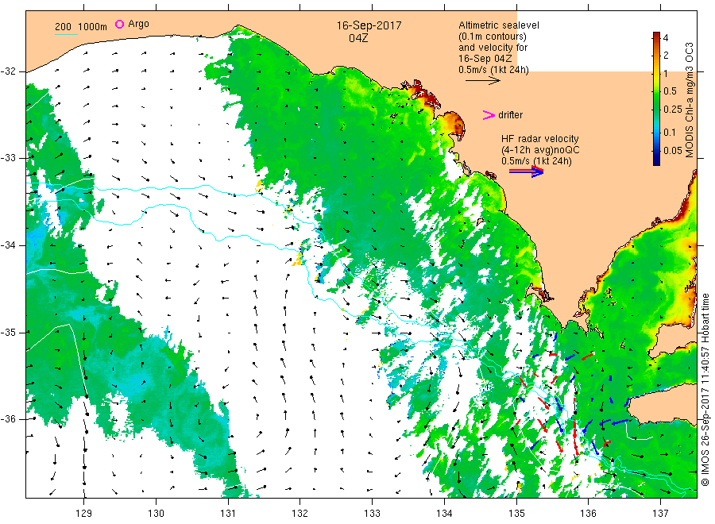This screenshot has width=715, height=524.
Task: Click '0.5m/s (1kt 24h)' under HF radar
Action: [x=536, y=161]
